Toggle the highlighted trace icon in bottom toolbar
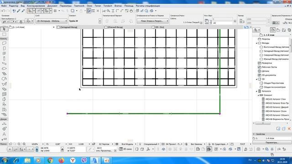The image size is (292, 164). 209,149
